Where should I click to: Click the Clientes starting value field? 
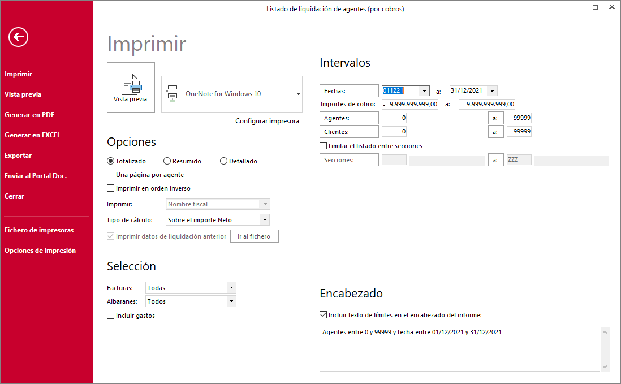pyautogui.click(x=394, y=131)
